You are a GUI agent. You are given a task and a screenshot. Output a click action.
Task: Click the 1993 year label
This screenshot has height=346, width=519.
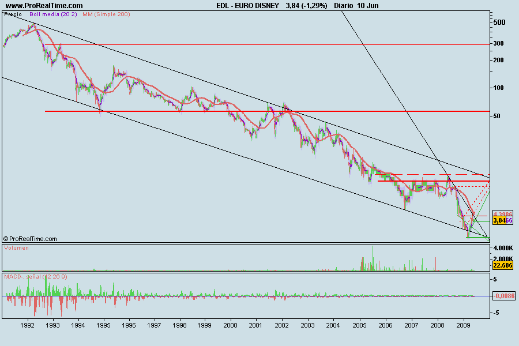tap(52, 325)
